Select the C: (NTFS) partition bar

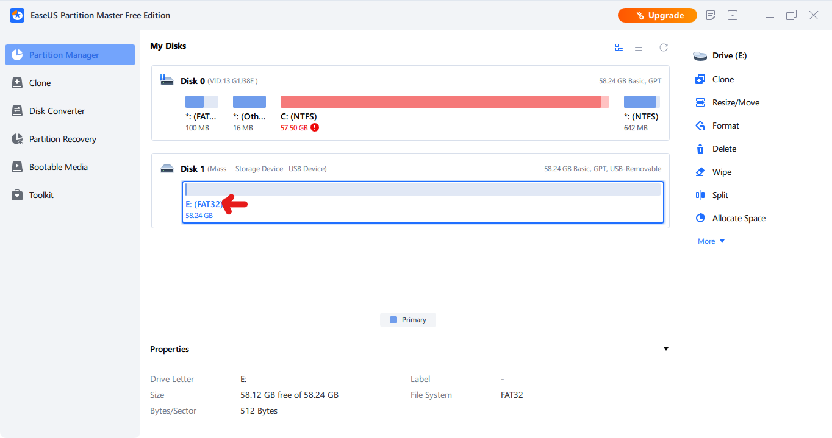coord(445,102)
